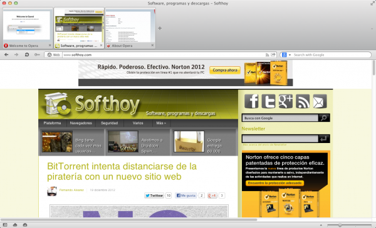Click the Google +1 button
Screen dimensions: 376x228
212,196
